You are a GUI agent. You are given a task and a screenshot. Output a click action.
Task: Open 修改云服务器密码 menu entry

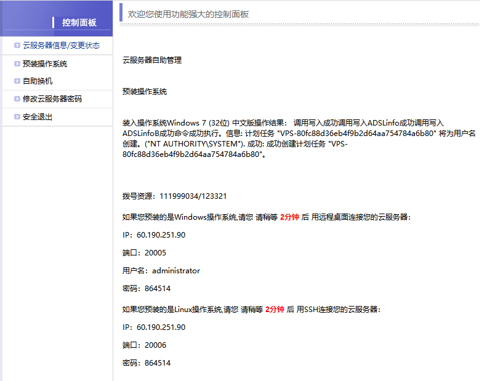(x=52, y=99)
